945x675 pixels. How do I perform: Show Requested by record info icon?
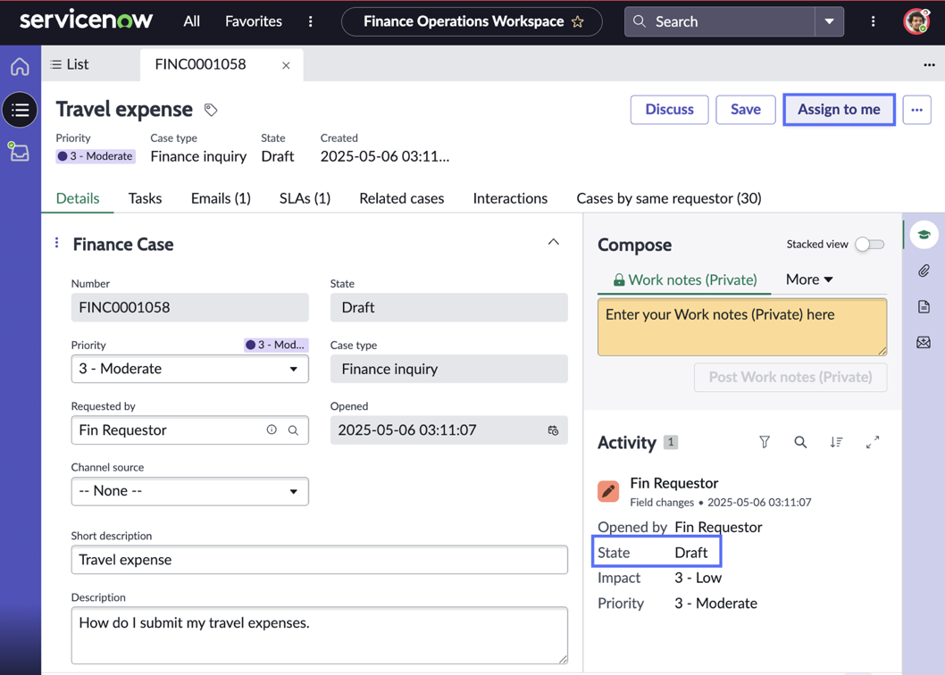pos(272,429)
